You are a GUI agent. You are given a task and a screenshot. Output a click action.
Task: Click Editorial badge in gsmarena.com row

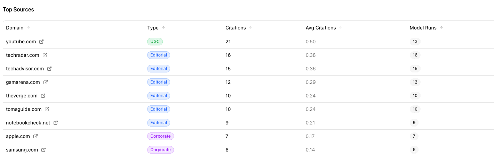tap(159, 82)
